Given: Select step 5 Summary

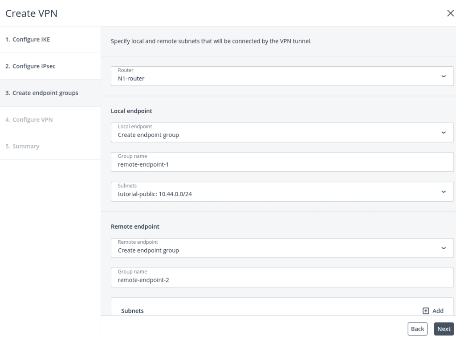Looking at the screenshot, I should coord(50,146).
